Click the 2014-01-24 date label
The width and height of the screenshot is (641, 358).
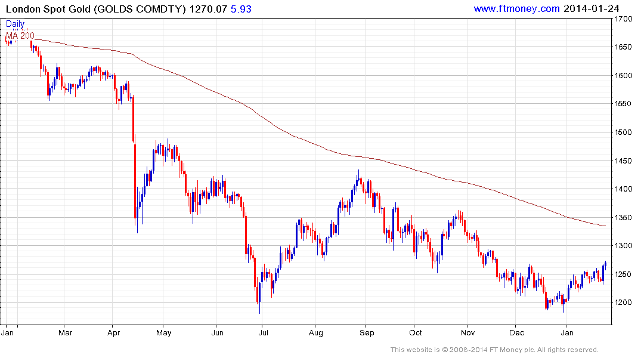[592, 8]
